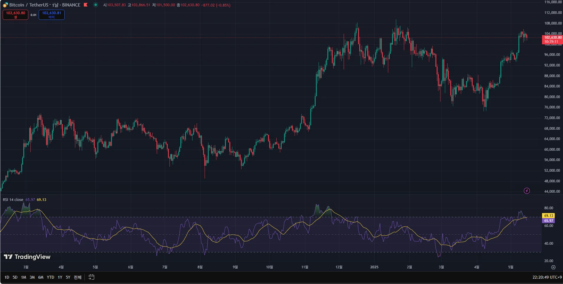Click the RSI 14 close indicator label
The height and width of the screenshot is (284, 563).
(13, 200)
